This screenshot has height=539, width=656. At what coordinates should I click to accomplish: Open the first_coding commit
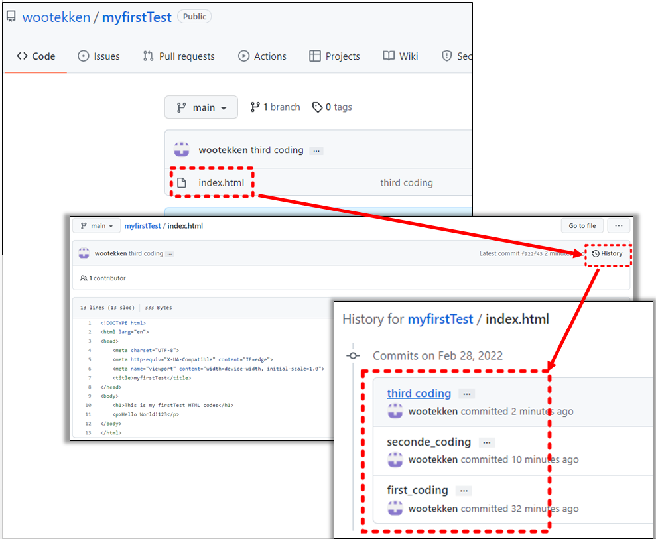[x=417, y=490]
